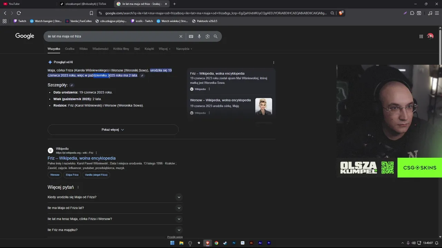Open the Brave hamburger menu
Viewport: 442px width, 248px height.
437,13
